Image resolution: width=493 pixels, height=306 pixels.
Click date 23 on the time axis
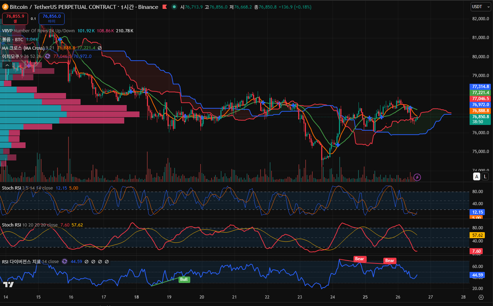pyautogui.click(x=300, y=297)
